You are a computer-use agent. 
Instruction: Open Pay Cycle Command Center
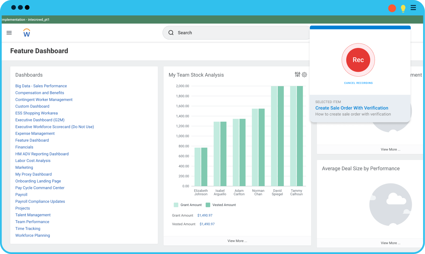[40, 188]
